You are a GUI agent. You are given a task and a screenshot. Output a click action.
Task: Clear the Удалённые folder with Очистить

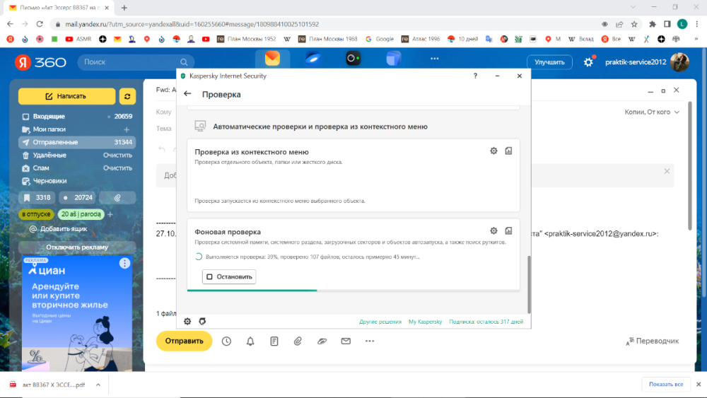coord(117,155)
